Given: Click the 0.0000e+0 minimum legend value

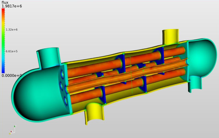Looking at the screenshot, I should point(11,75).
